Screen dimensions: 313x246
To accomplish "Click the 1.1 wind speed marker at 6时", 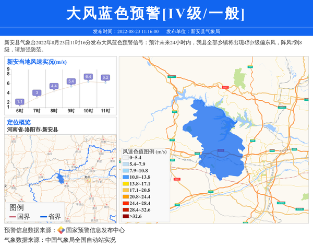I will pos(20,101).
